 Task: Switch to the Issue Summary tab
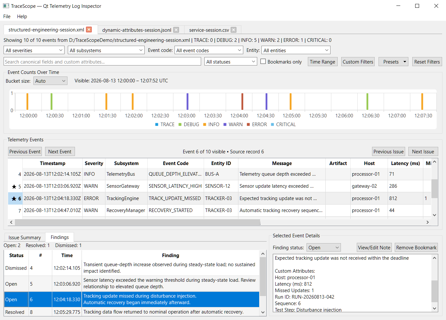click(x=25, y=237)
